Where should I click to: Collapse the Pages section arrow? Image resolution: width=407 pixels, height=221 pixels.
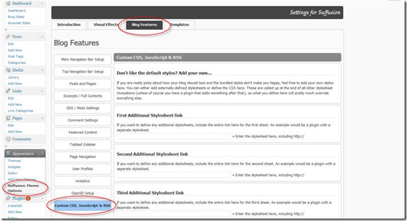pyautogui.click(x=42, y=118)
